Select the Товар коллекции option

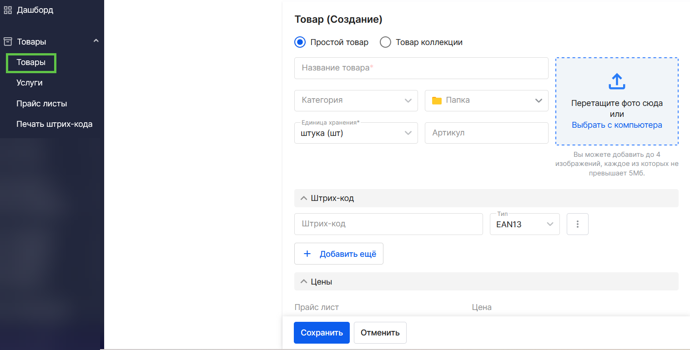[x=385, y=42]
